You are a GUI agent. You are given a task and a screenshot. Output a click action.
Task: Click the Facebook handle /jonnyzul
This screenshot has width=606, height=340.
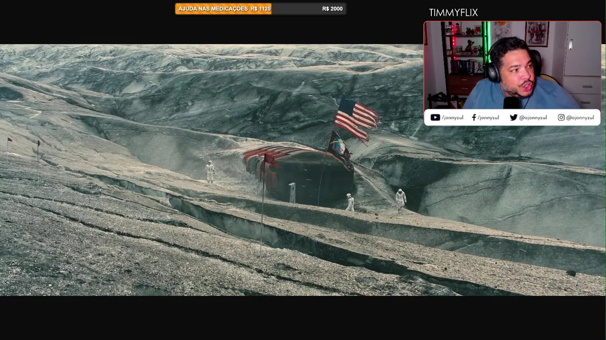pos(488,118)
